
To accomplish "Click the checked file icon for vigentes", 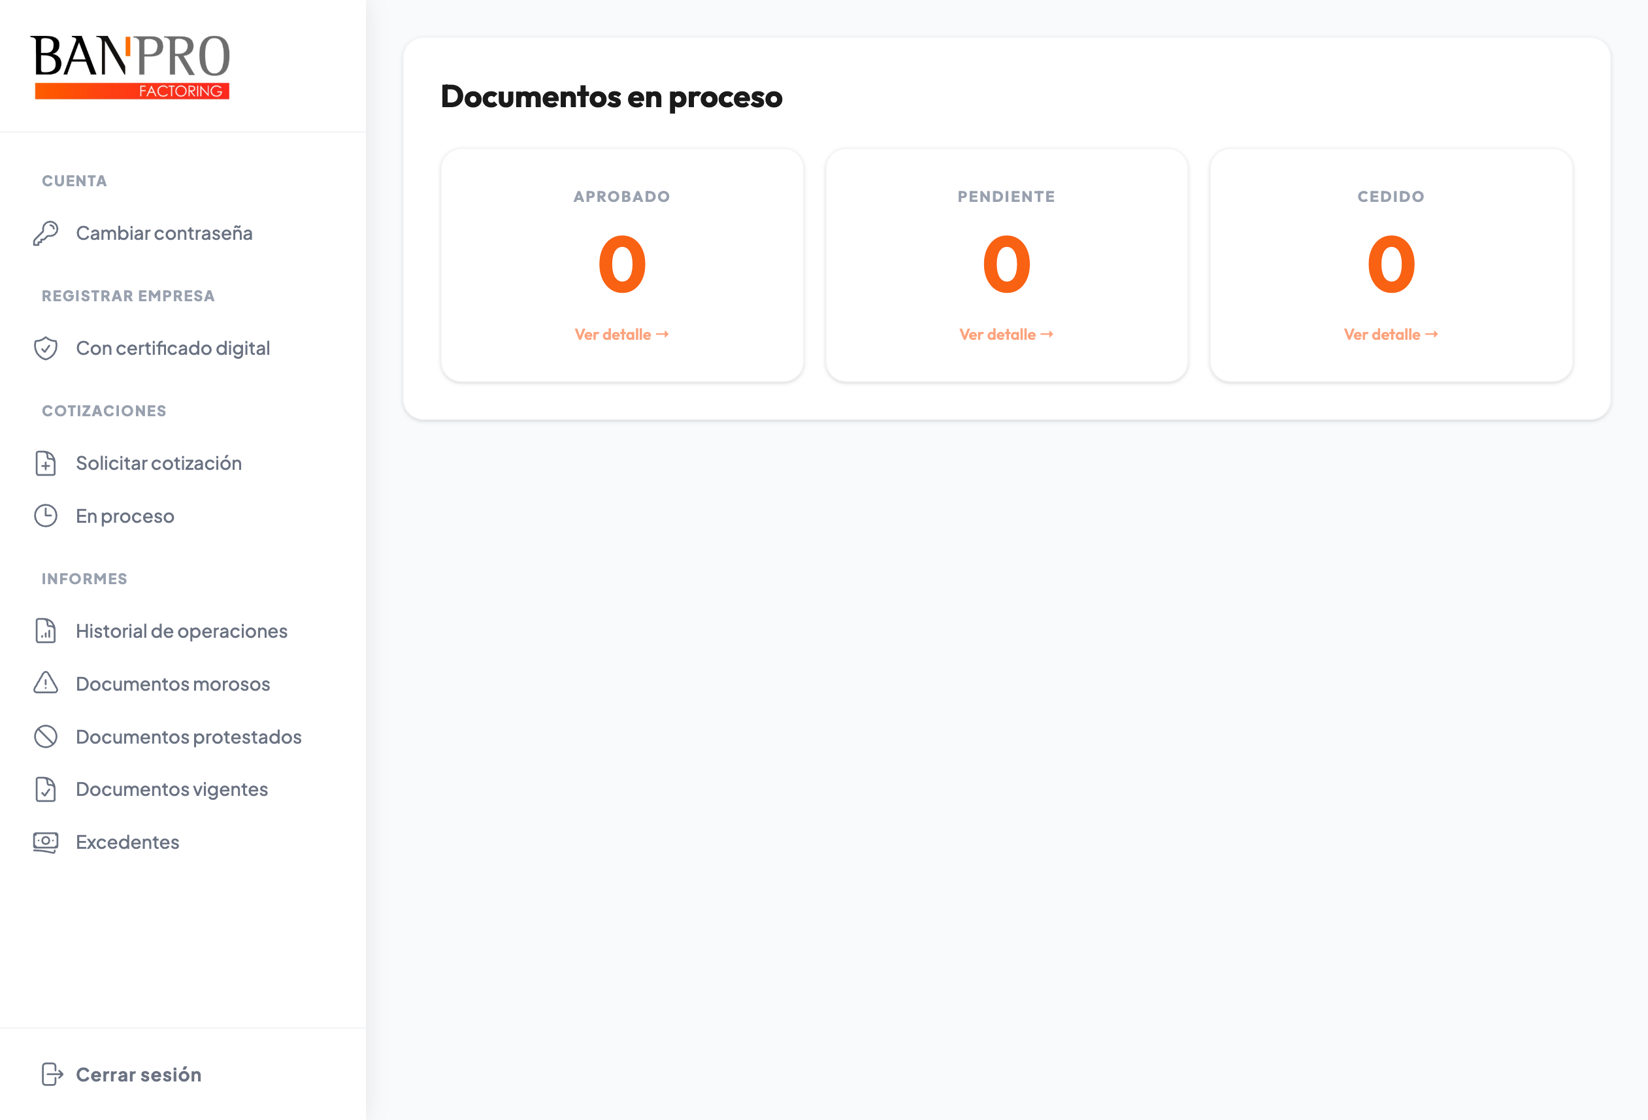I will [x=46, y=789].
